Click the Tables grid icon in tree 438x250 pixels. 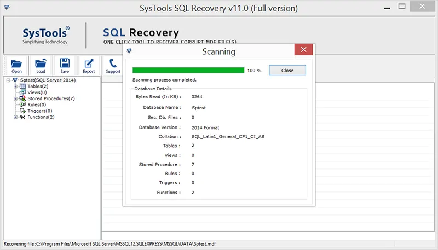(x=22, y=86)
